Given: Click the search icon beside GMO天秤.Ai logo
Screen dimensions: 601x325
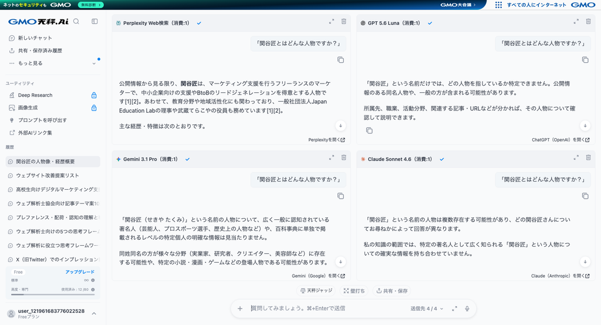Looking at the screenshot, I should click(x=76, y=22).
